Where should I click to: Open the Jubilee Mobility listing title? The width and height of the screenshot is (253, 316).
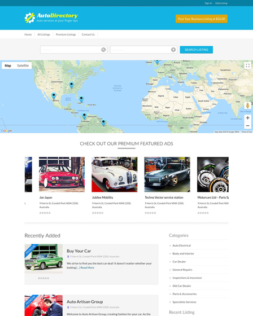point(102,197)
